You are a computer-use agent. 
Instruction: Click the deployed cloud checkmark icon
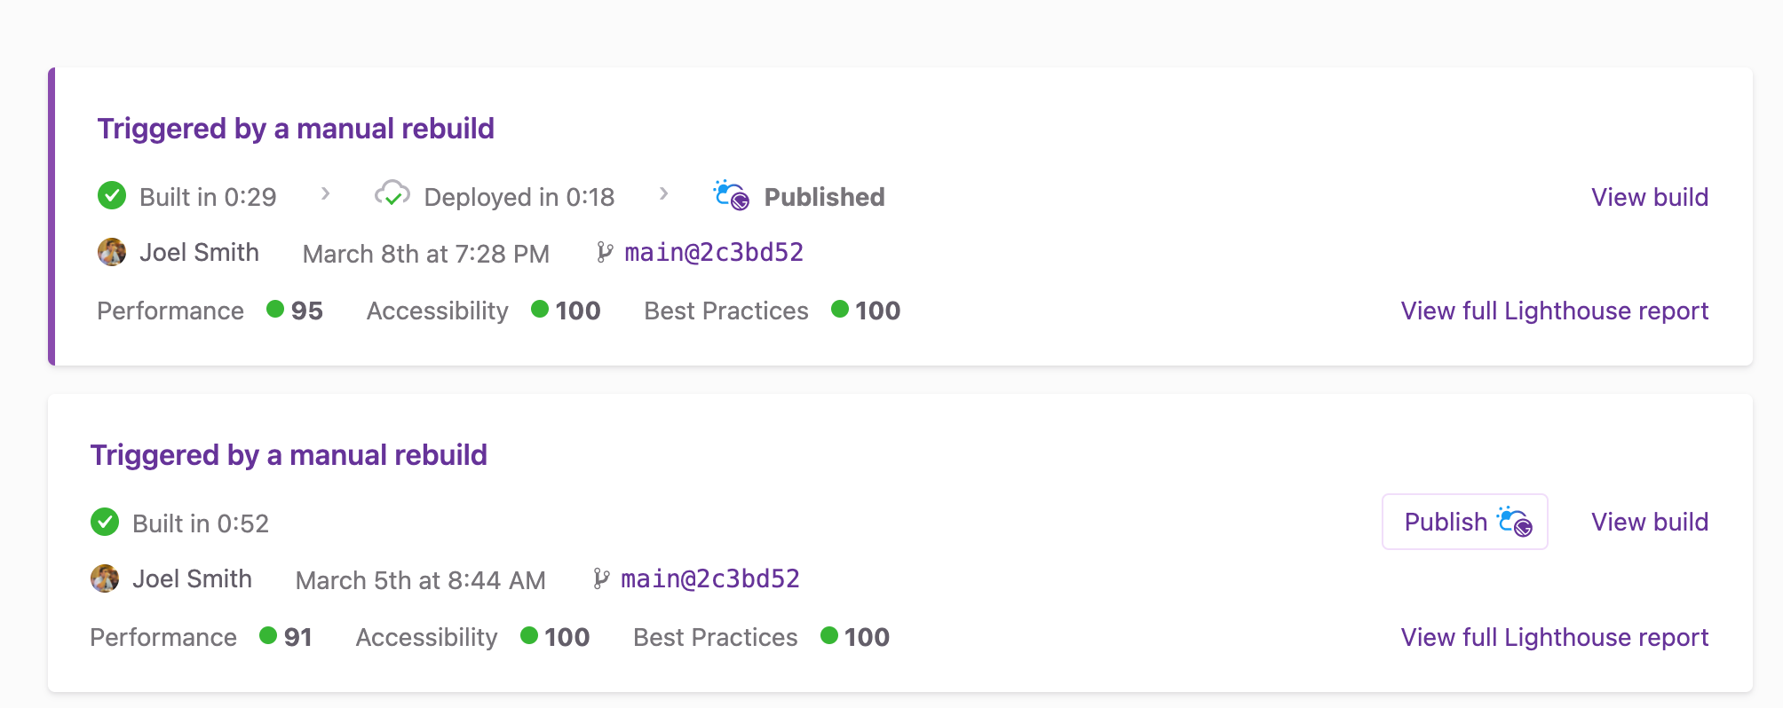(392, 194)
